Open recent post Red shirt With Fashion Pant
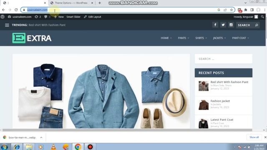 [x=229, y=82]
